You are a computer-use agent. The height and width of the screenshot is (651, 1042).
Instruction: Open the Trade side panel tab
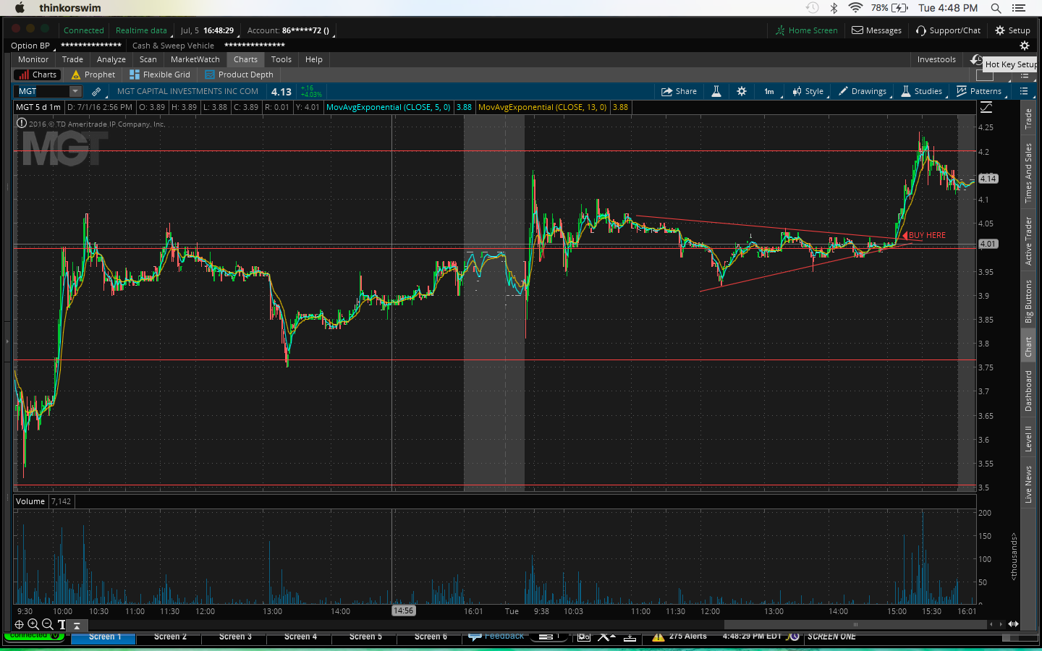(x=1028, y=119)
